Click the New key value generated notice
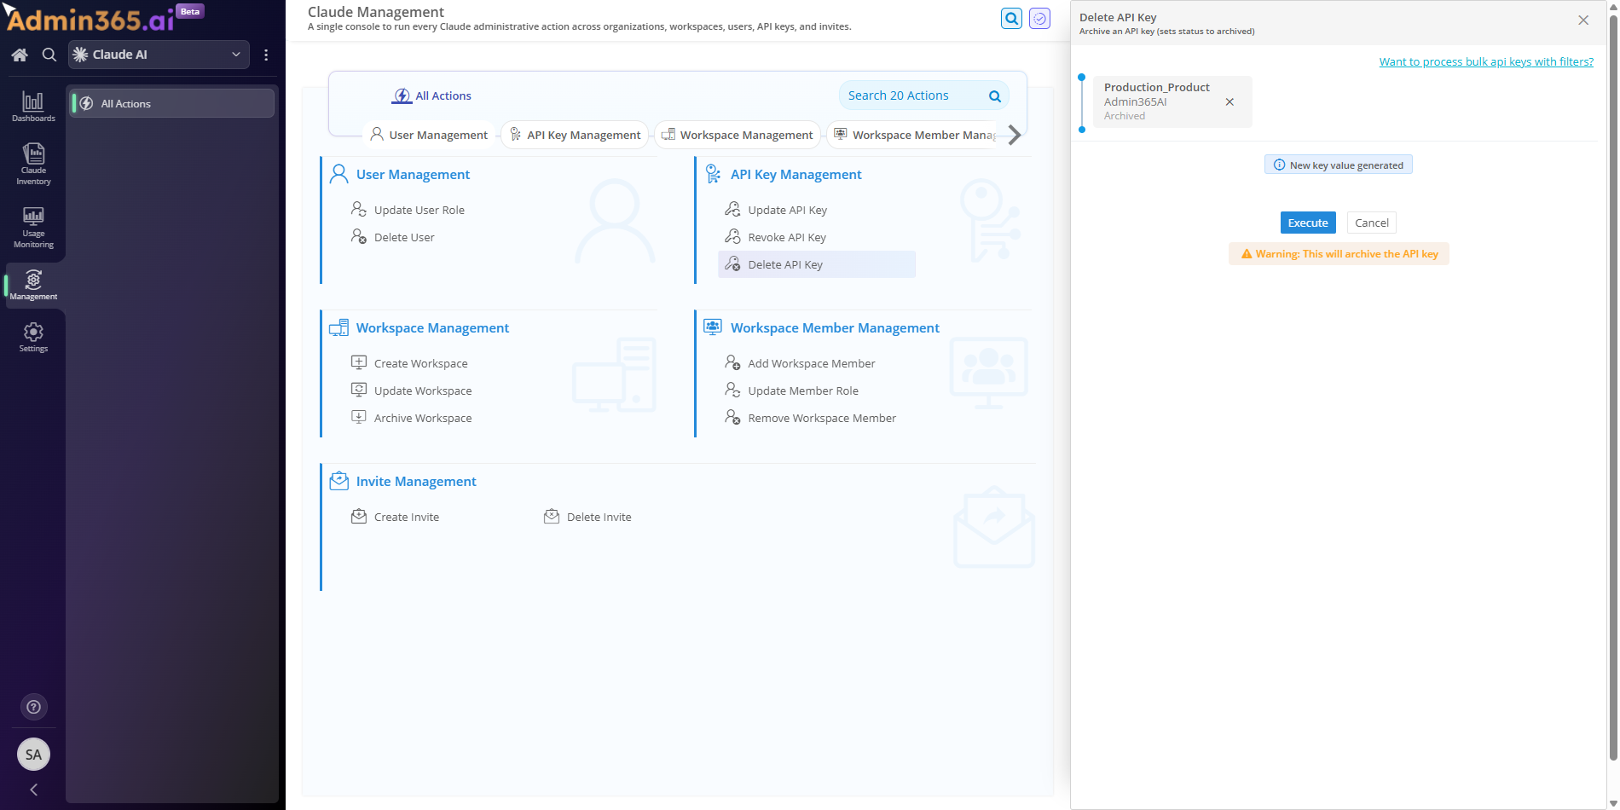The height and width of the screenshot is (810, 1620). [1338, 165]
